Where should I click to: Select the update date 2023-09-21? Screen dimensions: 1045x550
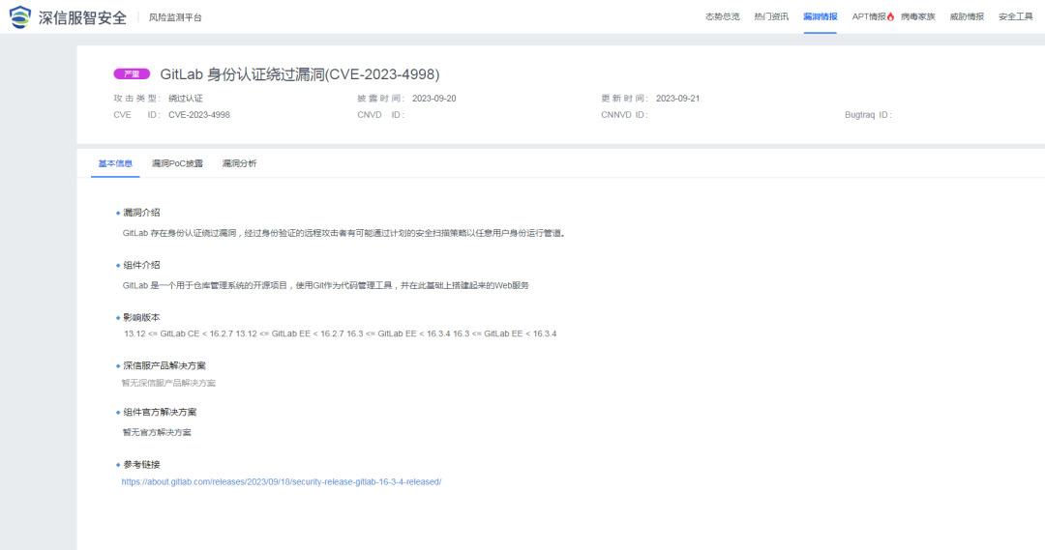pyautogui.click(x=677, y=98)
